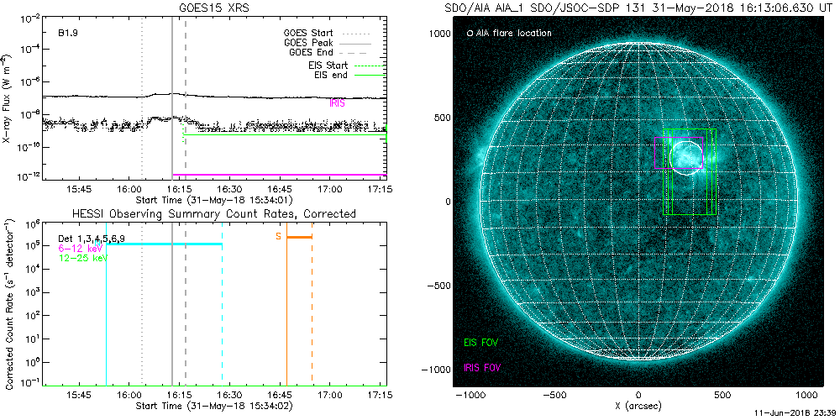Click the white AIA flare location circle on the Sun
The height and width of the screenshot is (420, 840).
click(685, 158)
